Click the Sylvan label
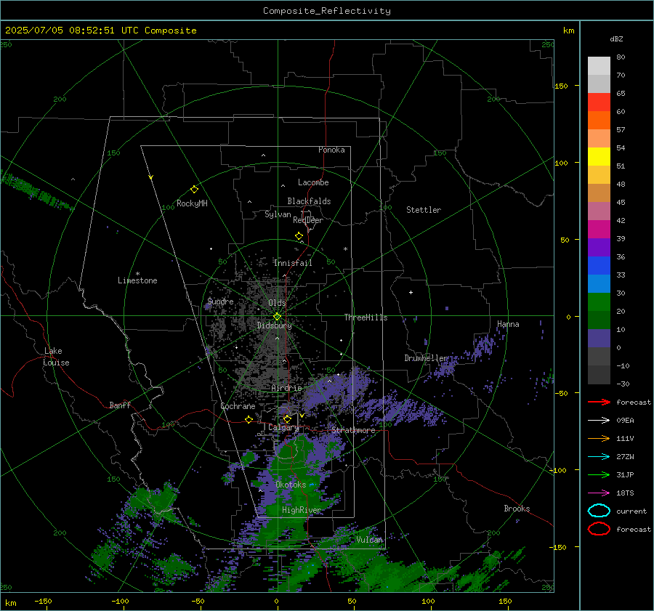This screenshot has width=654, height=611. (x=278, y=214)
